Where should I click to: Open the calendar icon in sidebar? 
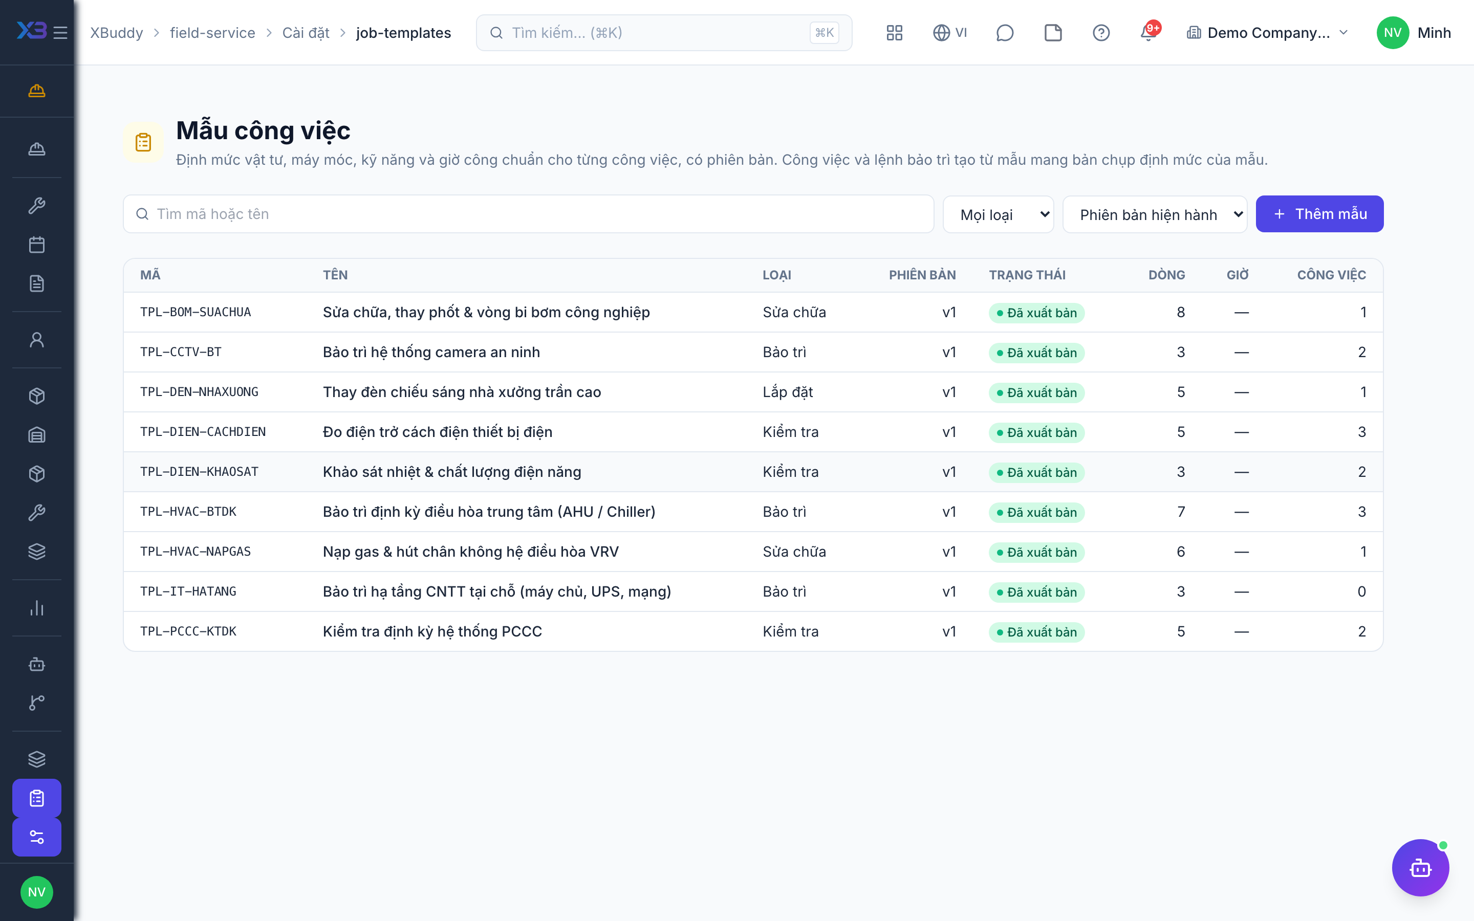point(36,245)
